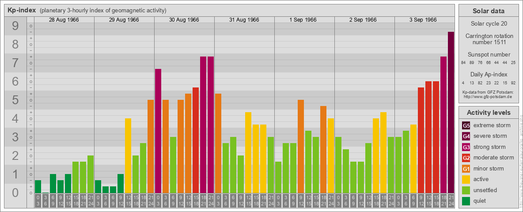Click the yellow 6-9 bar on 3 Sep
The image size is (523, 212).
(x=413, y=159)
